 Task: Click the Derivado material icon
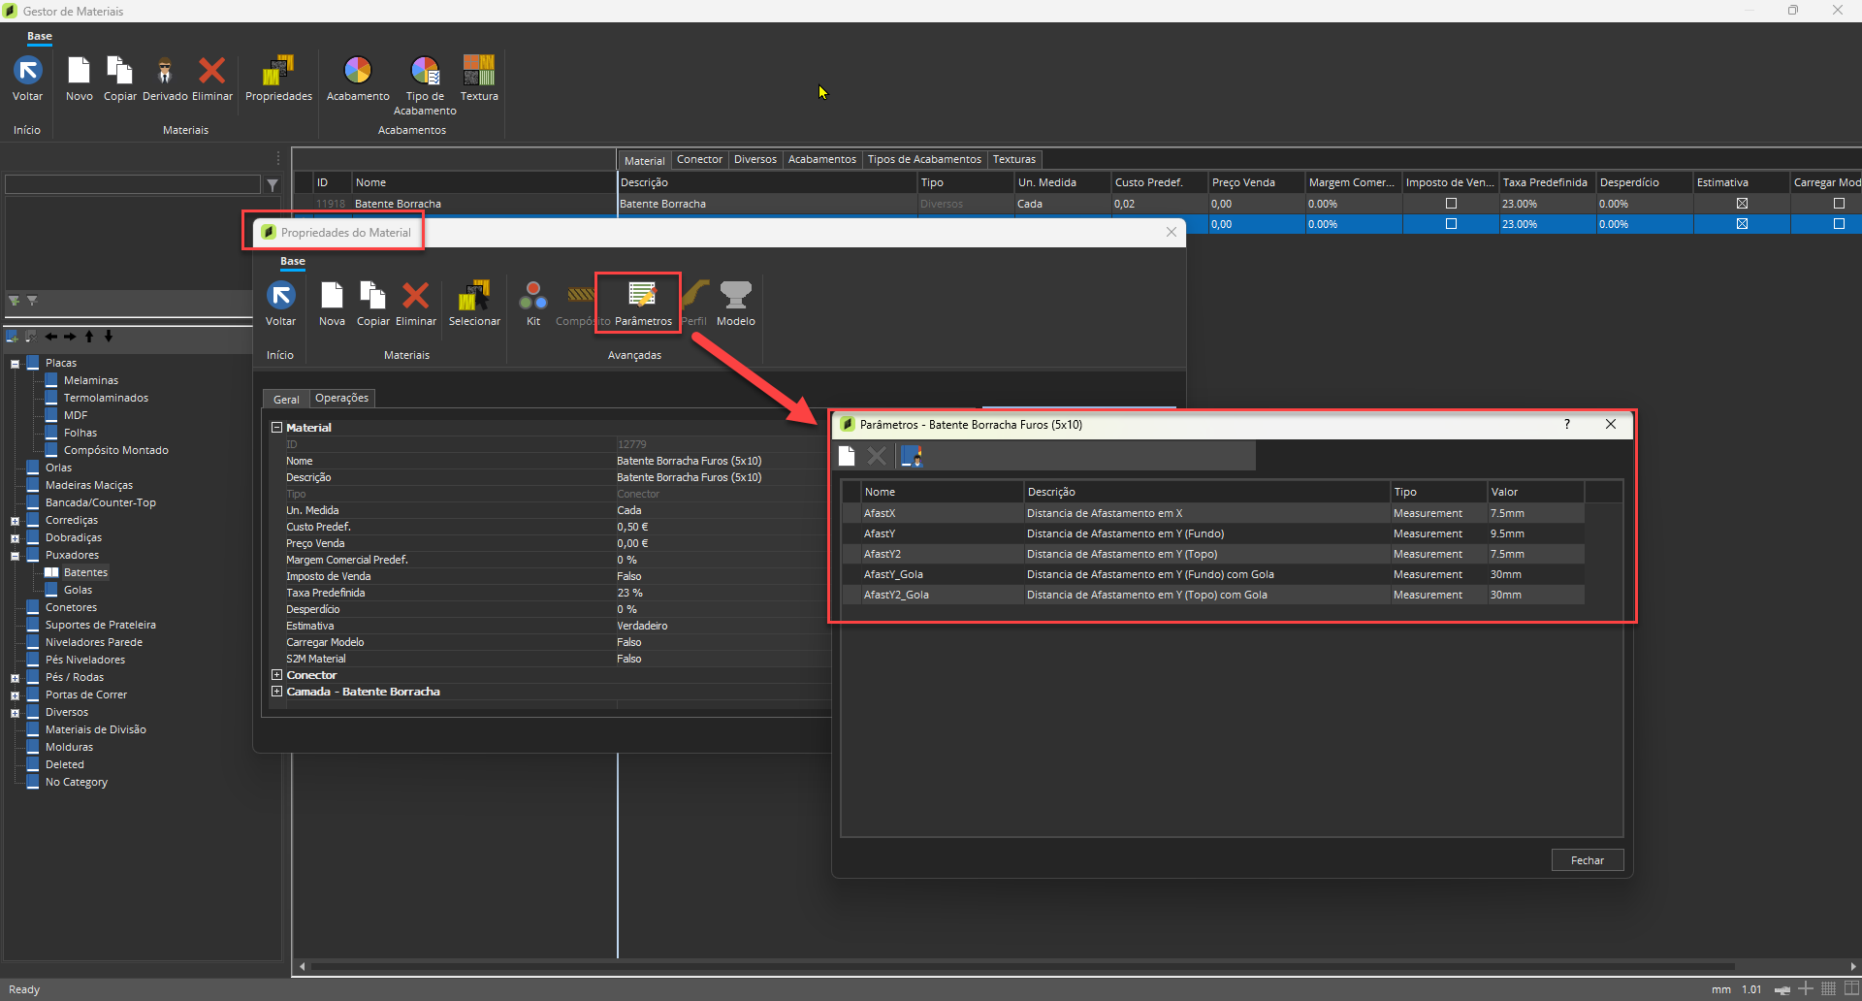[165, 71]
